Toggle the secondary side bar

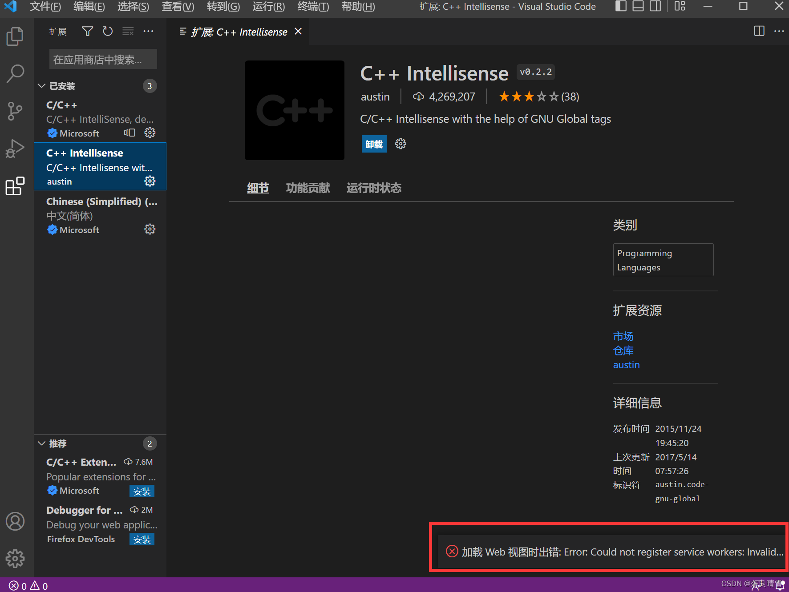pyautogui.click(x=655, y=6)
